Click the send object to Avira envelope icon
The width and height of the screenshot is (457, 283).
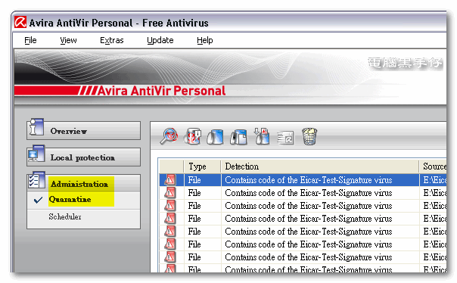pos(285,138)
